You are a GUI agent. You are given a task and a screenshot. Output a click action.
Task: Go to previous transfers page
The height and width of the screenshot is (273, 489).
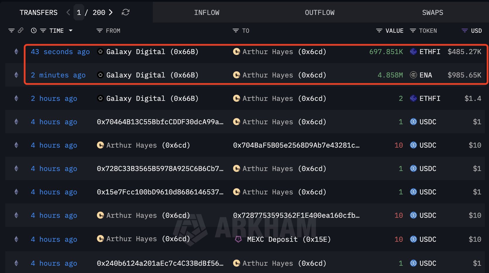coord(68,12)
